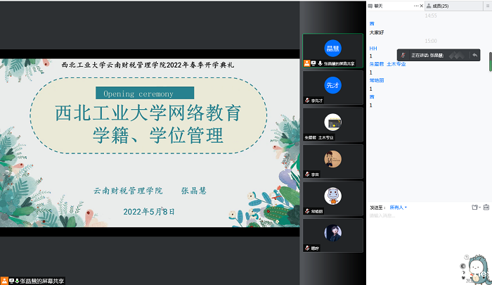Viewport: 492px width, 285px height.
Task: Click the sender name 朱耀君 土木专业 in the chat
Action: (x=387, y=64)
